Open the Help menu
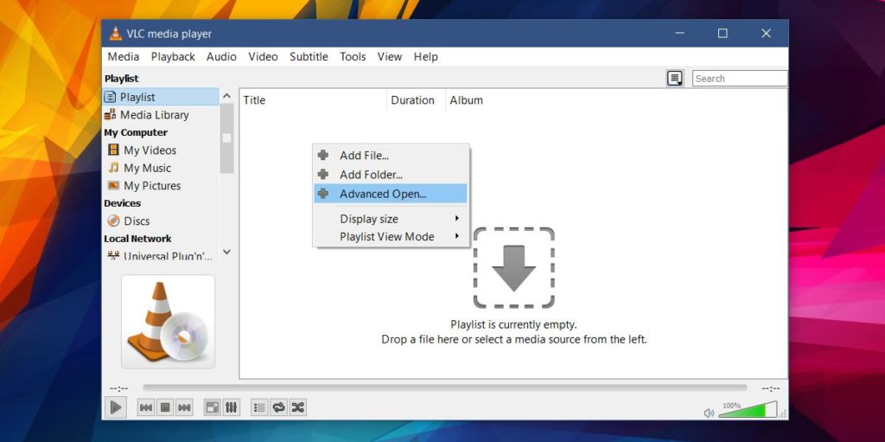Viewport: 885px width, 442px height. [425, 56]
